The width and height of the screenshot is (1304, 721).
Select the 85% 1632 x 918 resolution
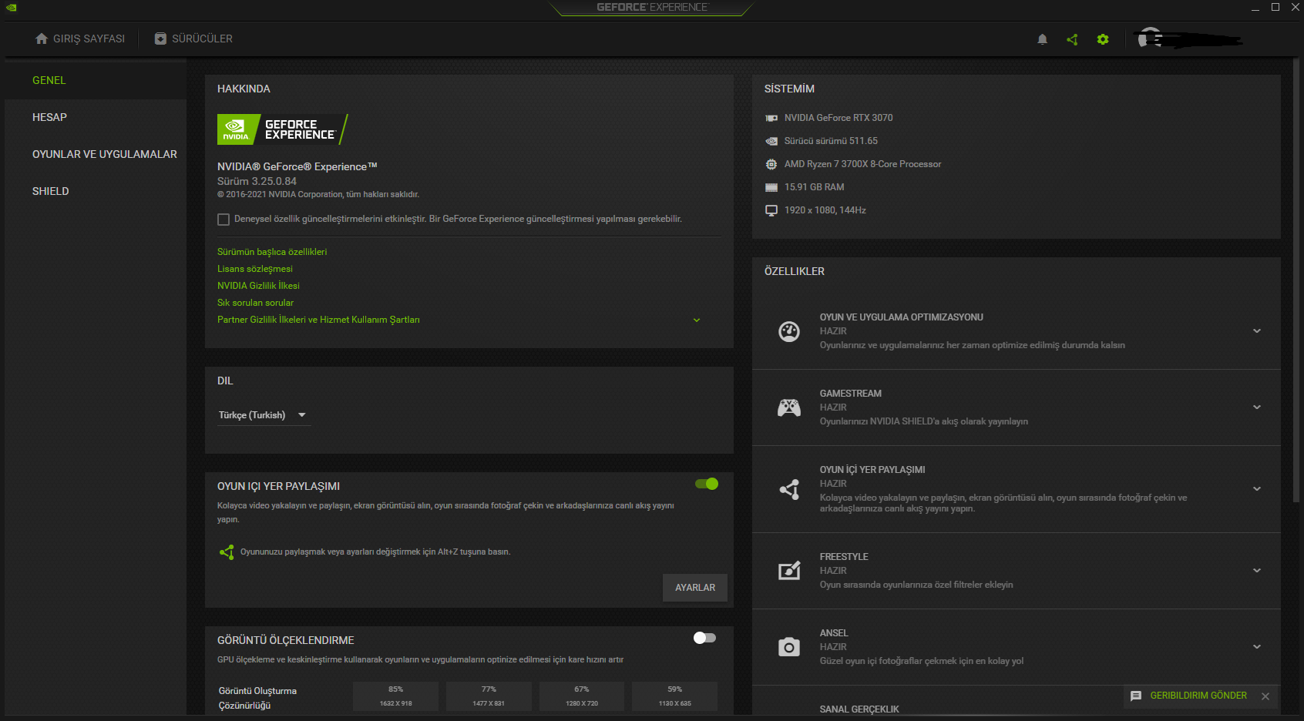396,696
